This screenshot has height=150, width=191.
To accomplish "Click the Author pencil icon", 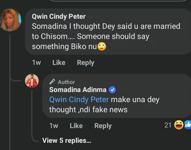I will tap(53, 82).
